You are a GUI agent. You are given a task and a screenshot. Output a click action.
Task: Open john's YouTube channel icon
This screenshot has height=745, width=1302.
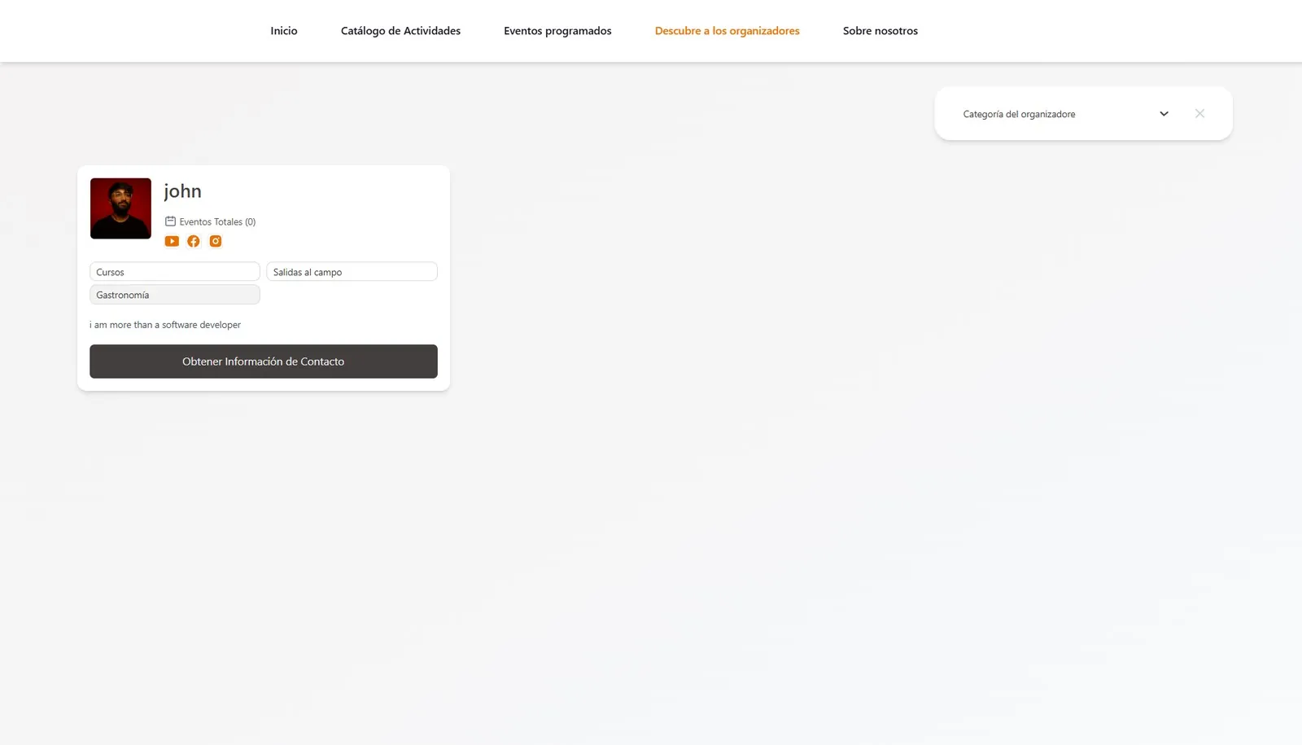pos(172,241)
